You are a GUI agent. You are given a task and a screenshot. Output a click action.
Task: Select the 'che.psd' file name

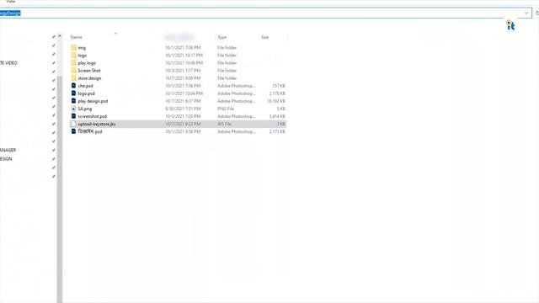coord(85,86)
